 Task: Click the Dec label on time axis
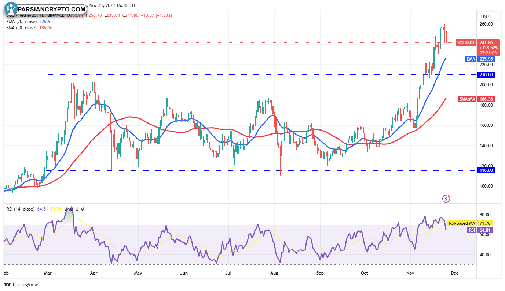(455, 273)
